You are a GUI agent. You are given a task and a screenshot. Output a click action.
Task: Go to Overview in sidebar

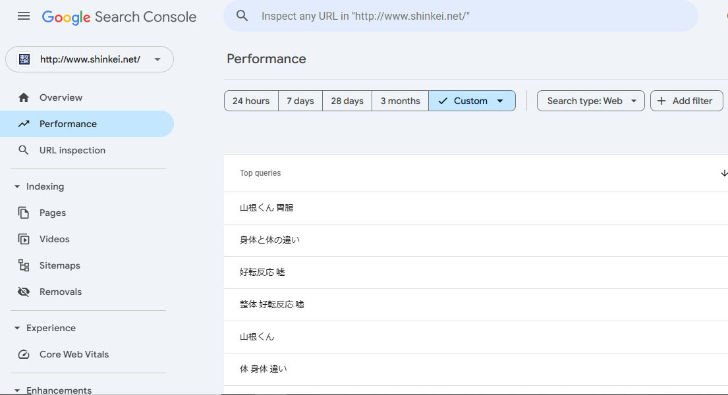[x=87, y=97]
